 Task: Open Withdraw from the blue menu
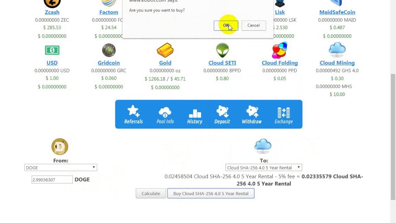[252, 115]
